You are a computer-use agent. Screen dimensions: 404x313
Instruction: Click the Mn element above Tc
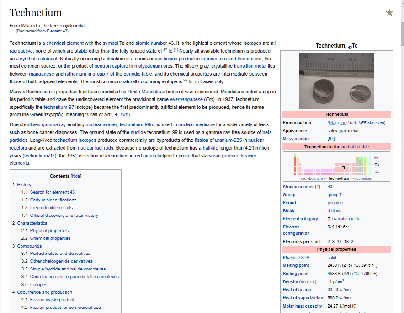(x=377, y=157)
